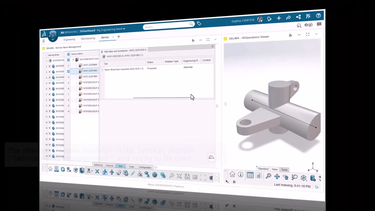375x211 pixels.
Task: Expand engineering item row 5
Action: (50, 83)
